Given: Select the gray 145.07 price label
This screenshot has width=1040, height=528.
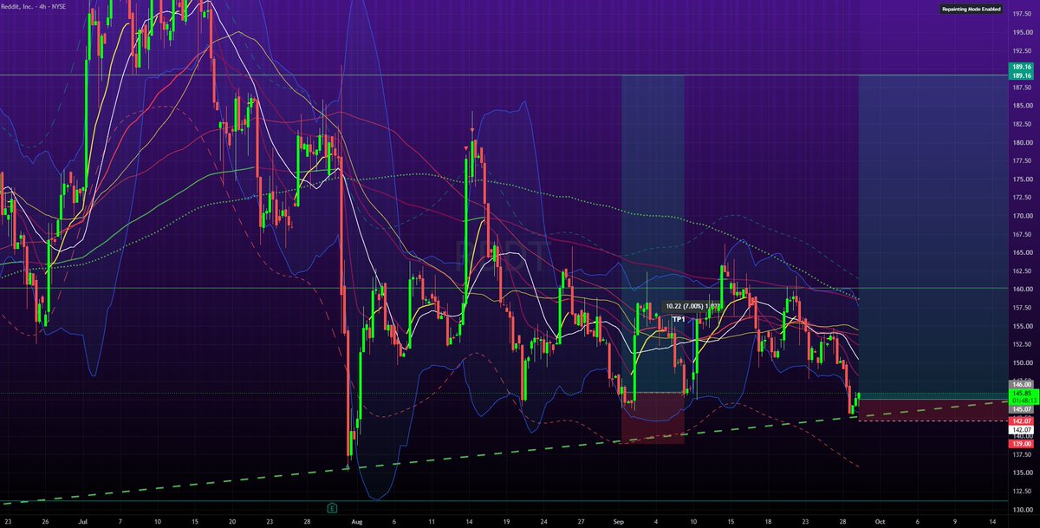Looking at the screenshot, I should point(1020,408).
